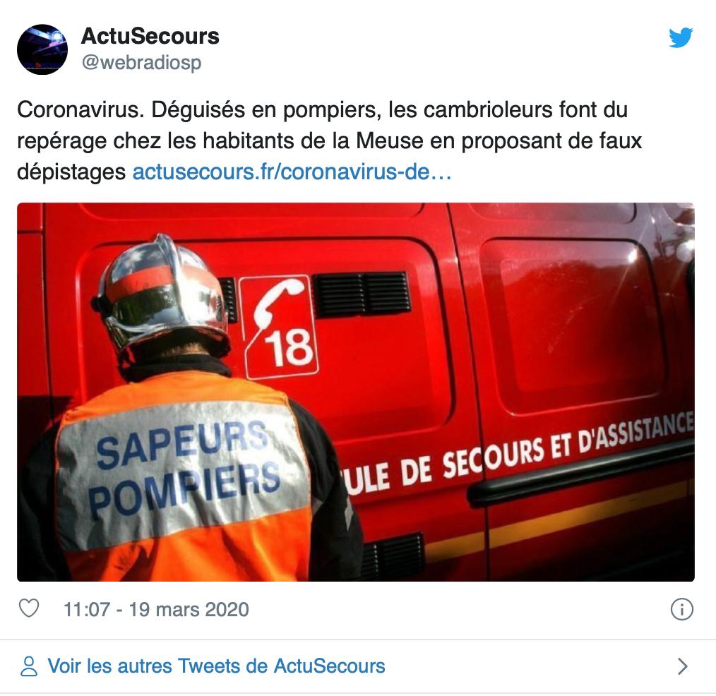This screenshot has height=696, width=716.
Task: Click Voir les autres Tweets de ActuSecours
Action: pyautogui.click(x=217, y=666)
